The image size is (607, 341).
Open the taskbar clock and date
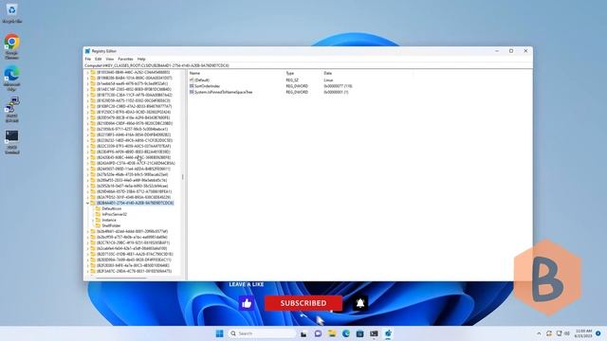(x=583, y=333)
